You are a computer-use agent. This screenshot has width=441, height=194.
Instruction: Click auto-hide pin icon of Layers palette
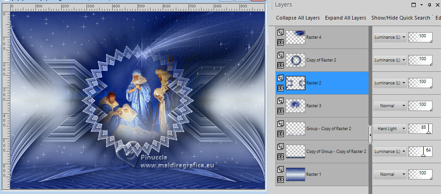point(429,5)
